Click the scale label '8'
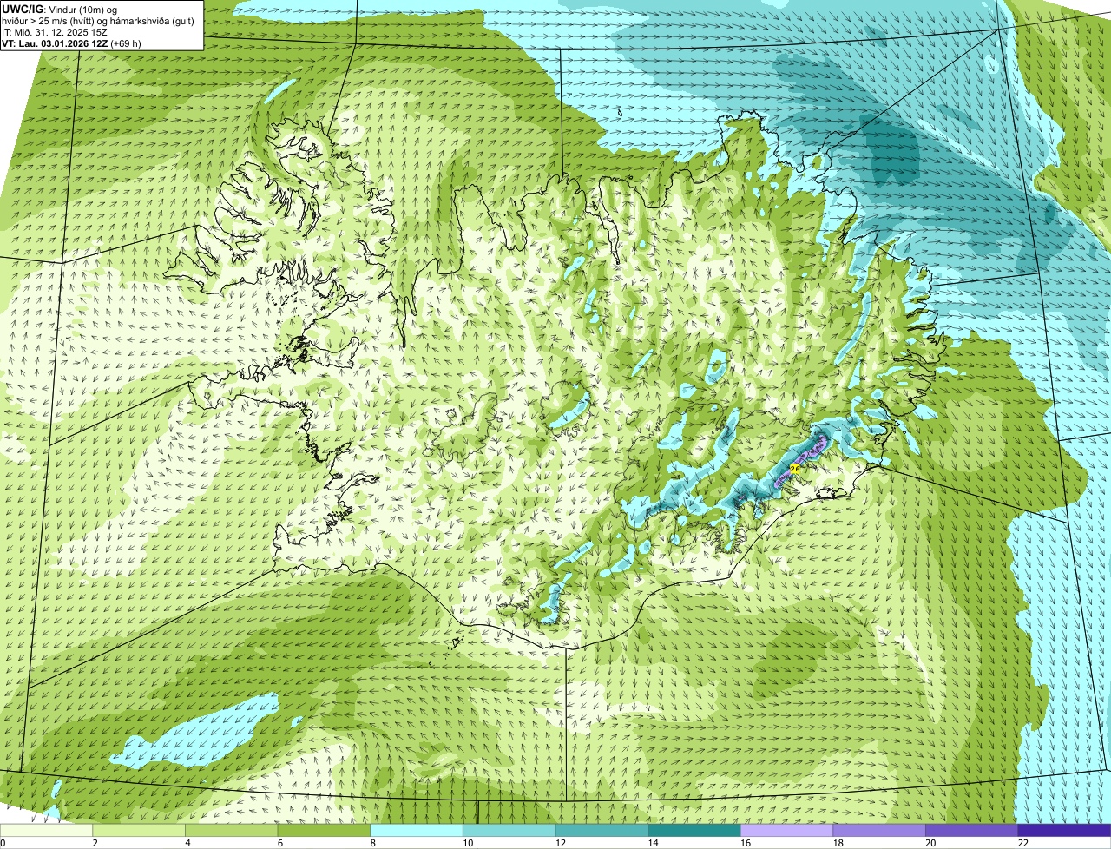 [372, 842]
